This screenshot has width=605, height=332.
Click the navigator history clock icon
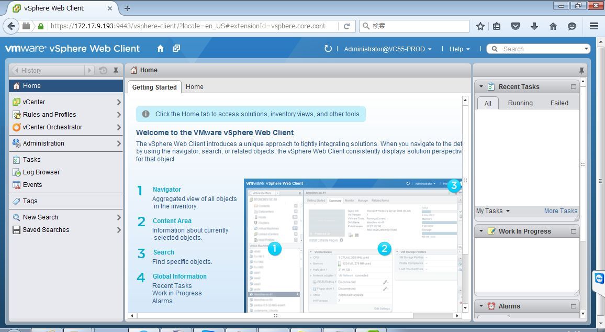pos(103,70)
